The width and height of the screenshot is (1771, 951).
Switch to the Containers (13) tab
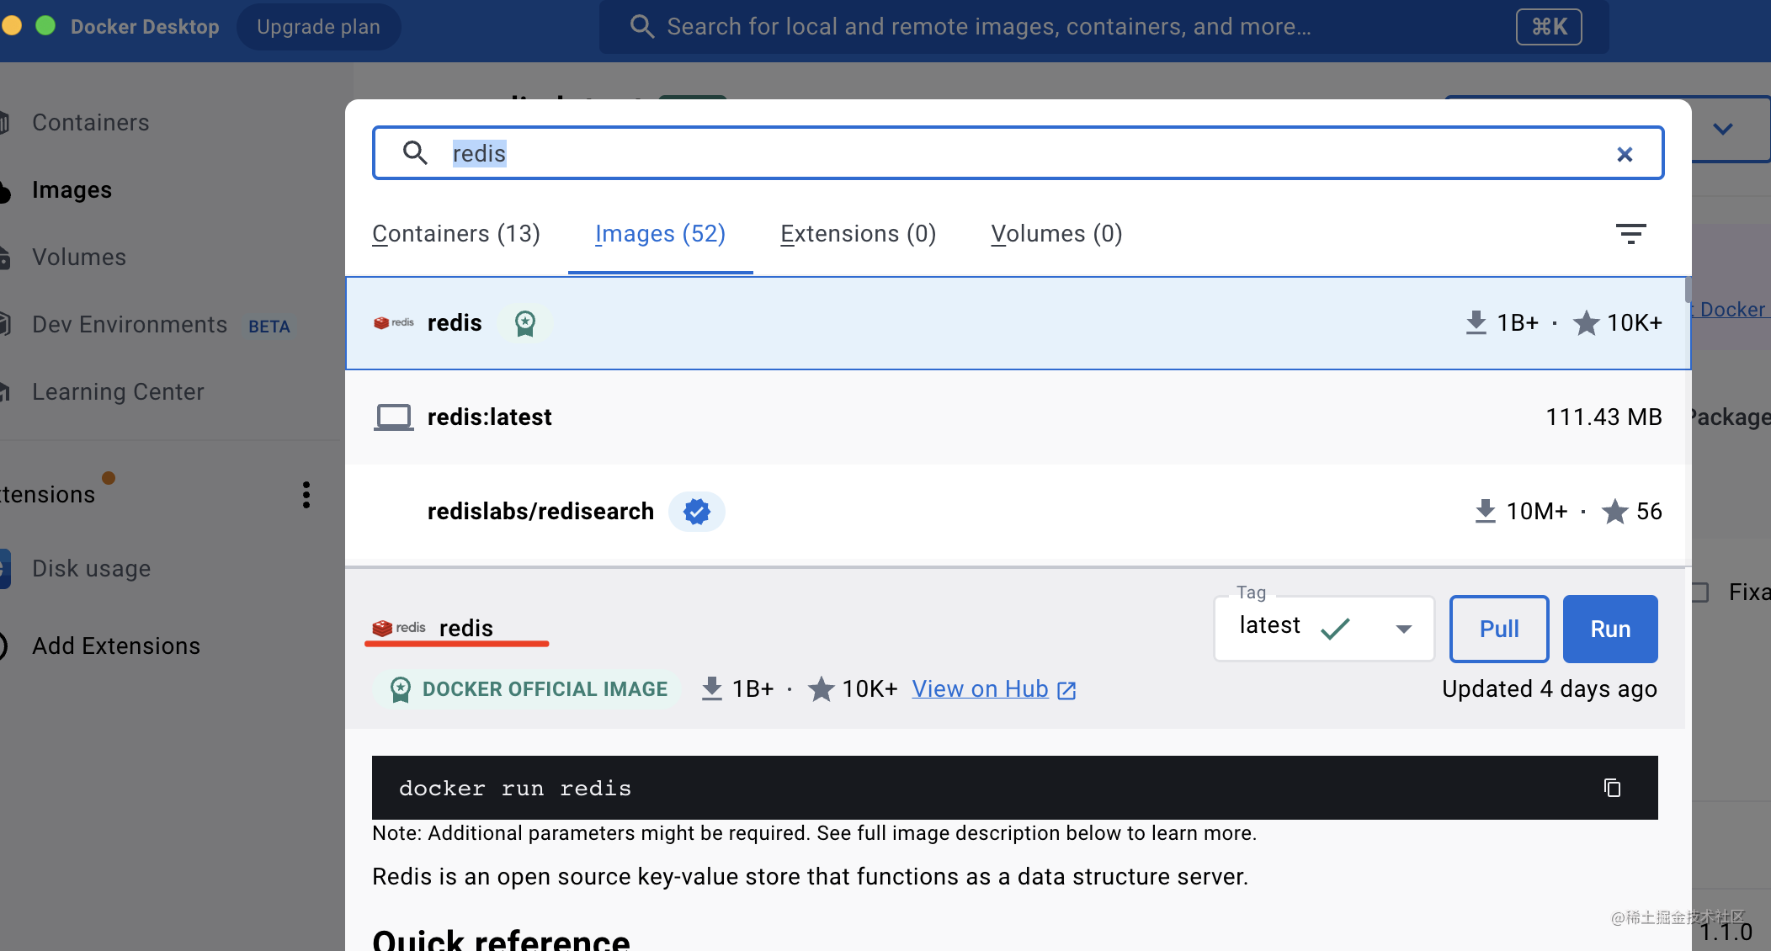point(456,234)
